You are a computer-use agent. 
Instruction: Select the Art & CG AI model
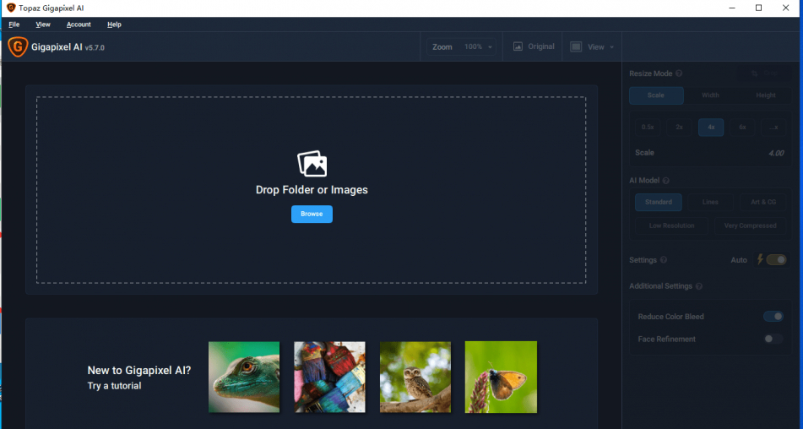tap(763, 202)
